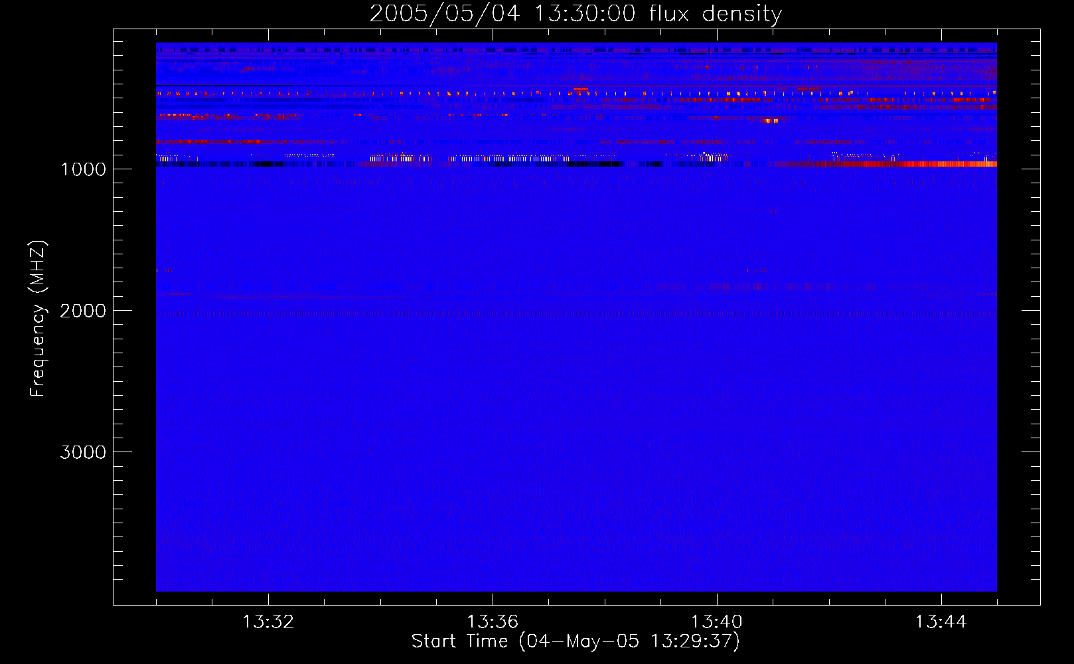Click the 13:36 time tick label
This screenshot has width=1074, height=664.
[x=493, y=622]
